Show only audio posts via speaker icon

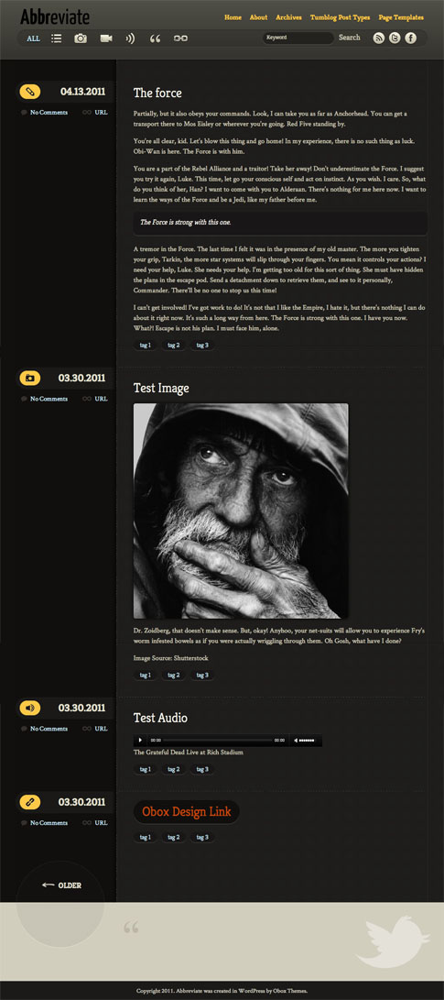pos(130,38)
